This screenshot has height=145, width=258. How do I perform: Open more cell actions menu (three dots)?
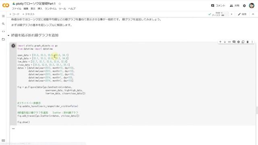(252, 42)
